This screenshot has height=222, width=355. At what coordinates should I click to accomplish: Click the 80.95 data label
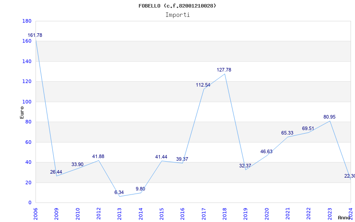[x=329, y=117]
